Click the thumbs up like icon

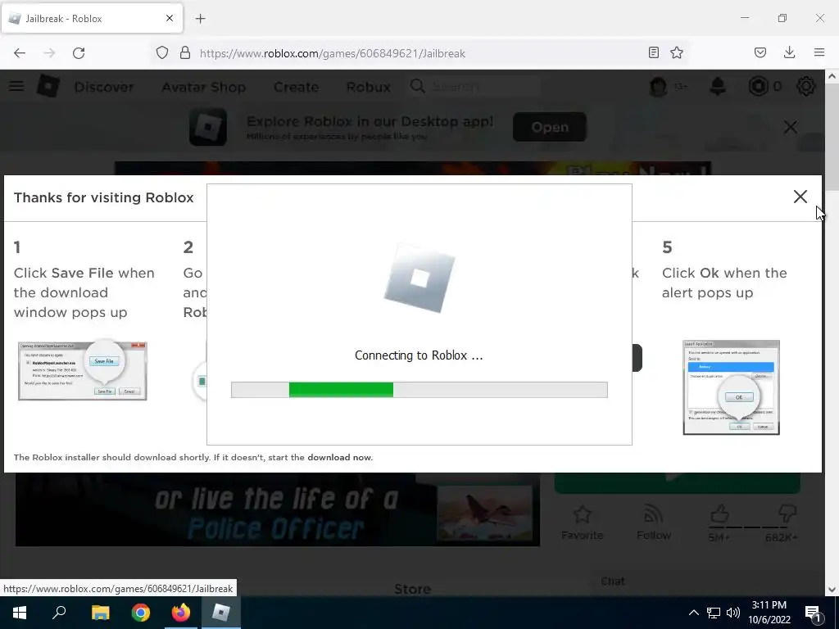[719, 514]
